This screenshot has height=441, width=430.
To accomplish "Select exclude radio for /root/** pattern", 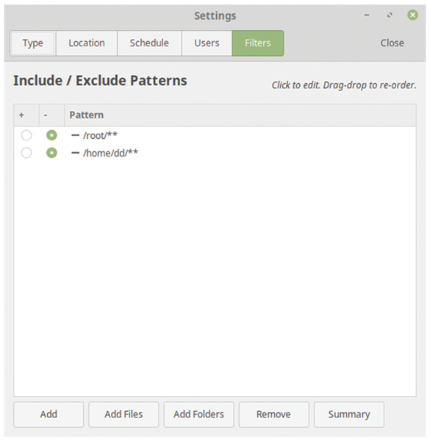I will pyautogui.click(x=51, y=135).
